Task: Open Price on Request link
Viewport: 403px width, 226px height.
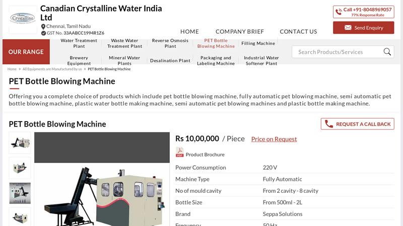Action: tap(274, 139)
